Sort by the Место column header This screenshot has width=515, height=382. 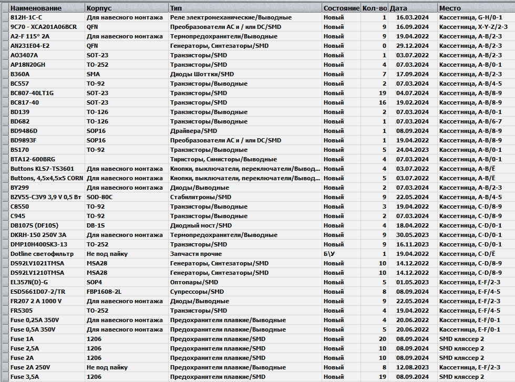click(476, 8)
